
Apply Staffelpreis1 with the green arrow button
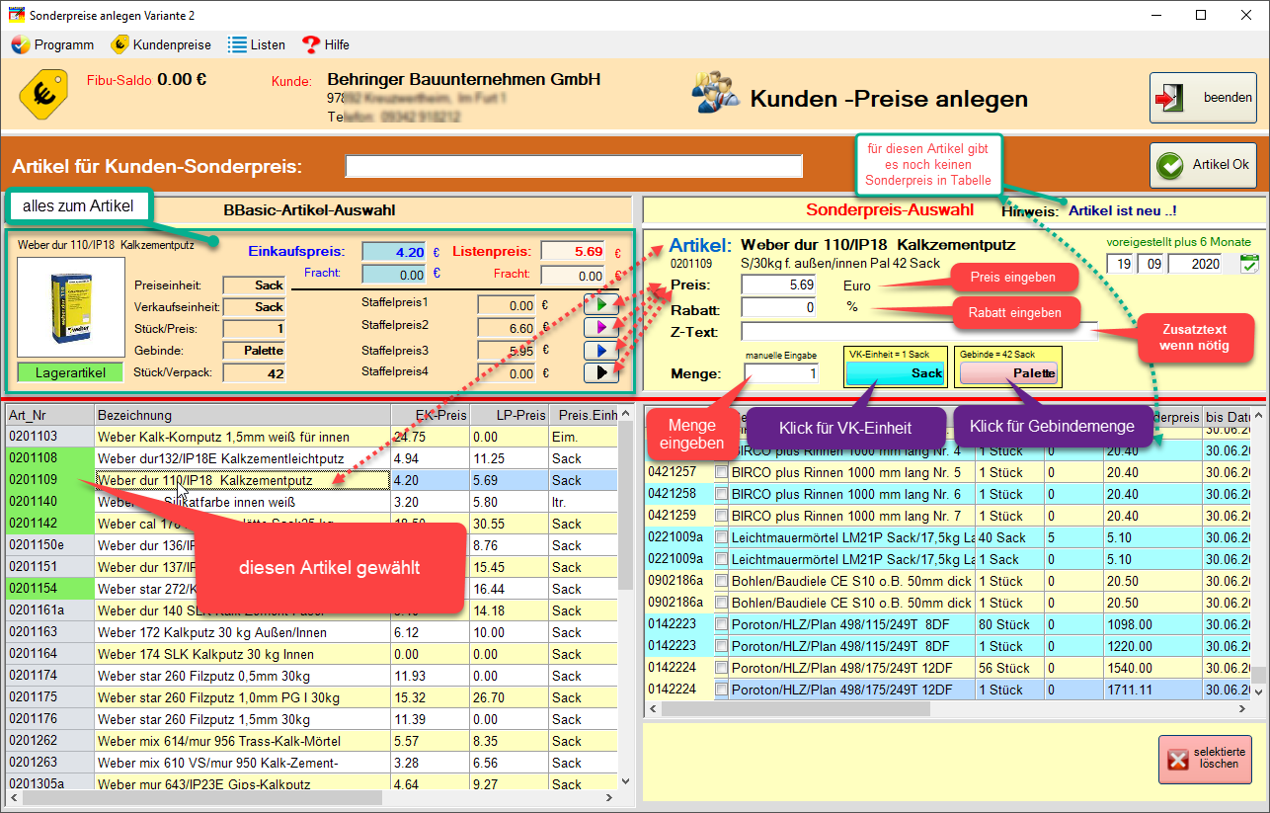600,303
